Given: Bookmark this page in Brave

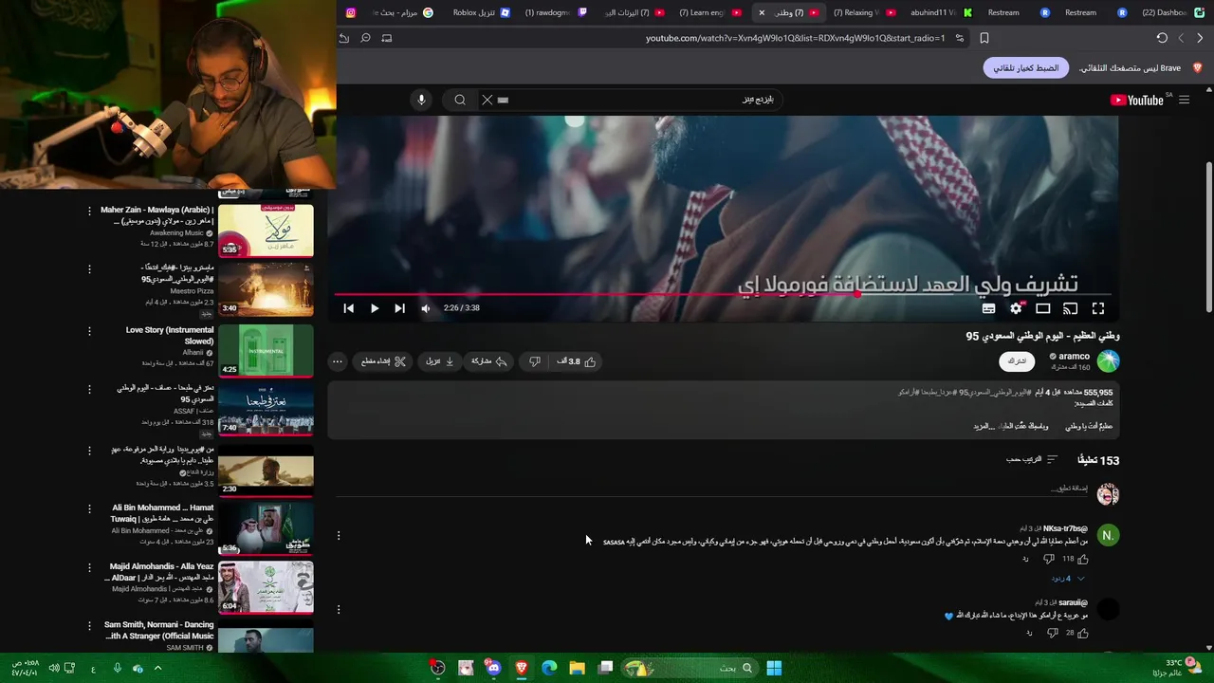Looking at the screenshot, I should (x=984, y=38).
